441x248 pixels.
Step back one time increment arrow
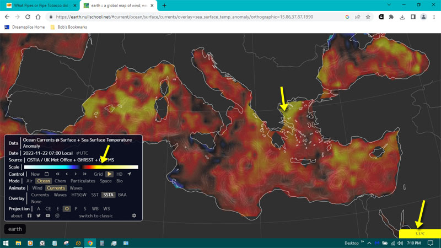pos(67,174)
